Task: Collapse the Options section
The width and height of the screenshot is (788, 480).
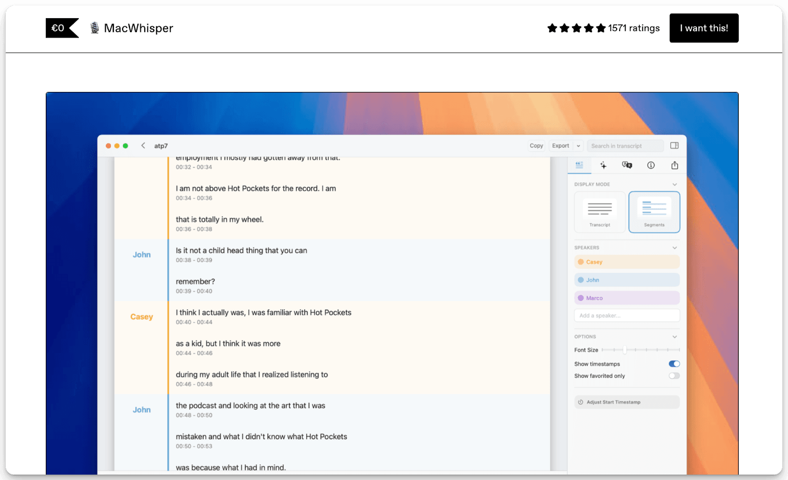Action: 675,336
